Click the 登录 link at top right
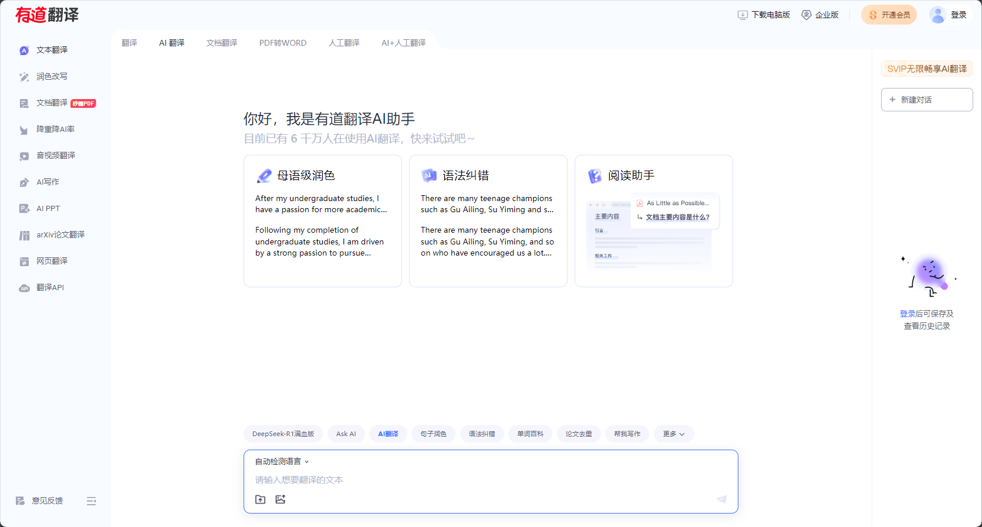The height and width of the screenshot is (527, 982). coord(959,15)
